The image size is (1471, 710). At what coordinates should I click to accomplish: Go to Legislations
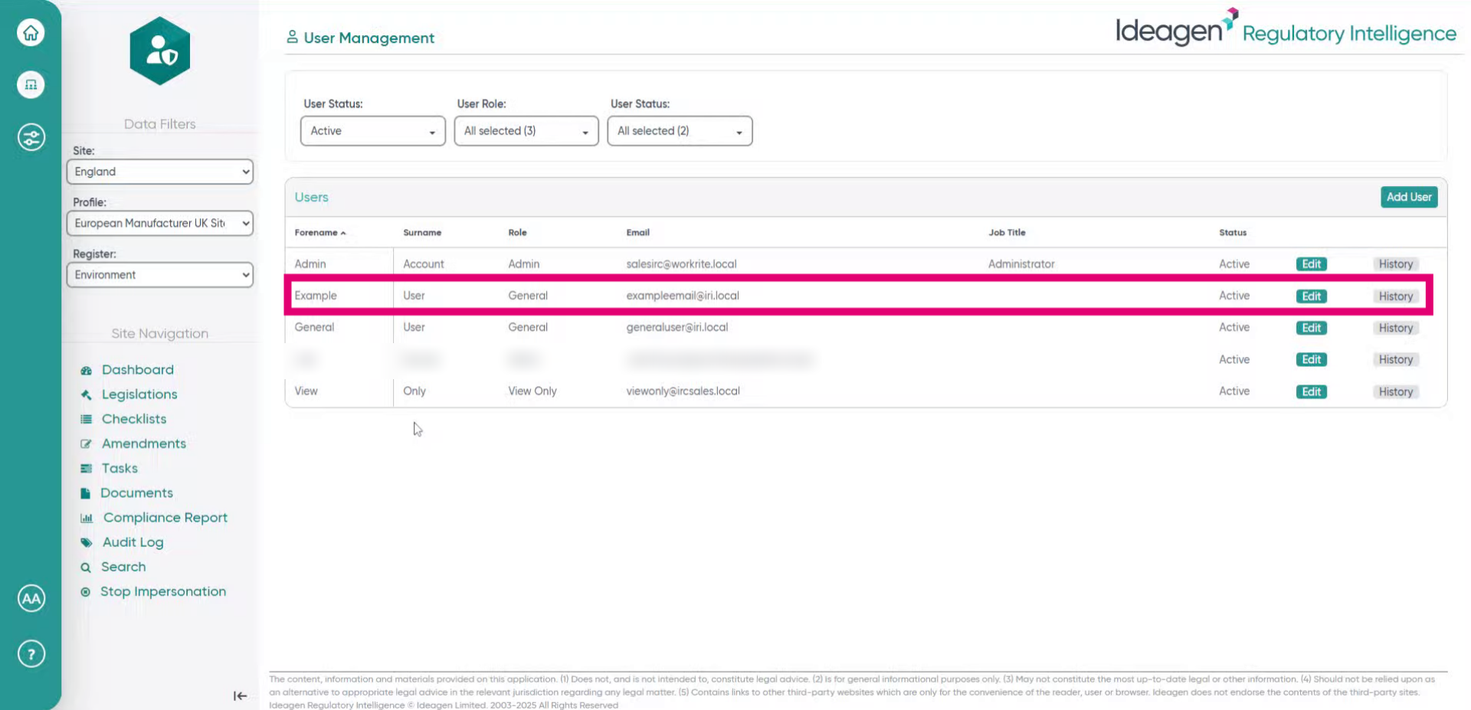coord(139,394)
